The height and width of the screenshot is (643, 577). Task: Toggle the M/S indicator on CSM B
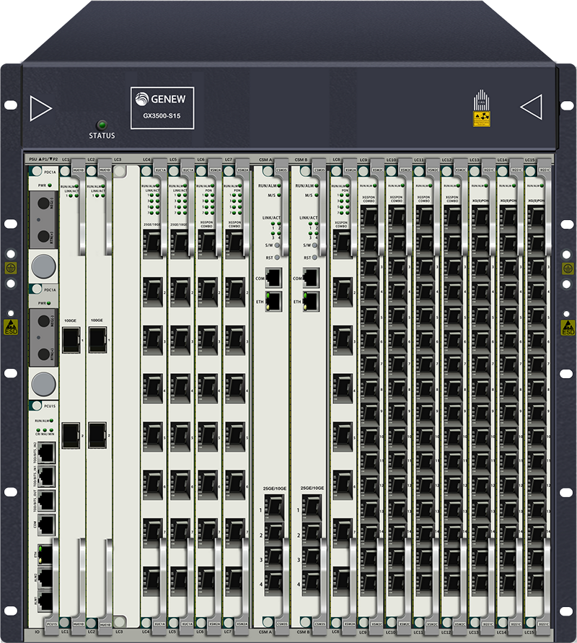coord(316,194)
